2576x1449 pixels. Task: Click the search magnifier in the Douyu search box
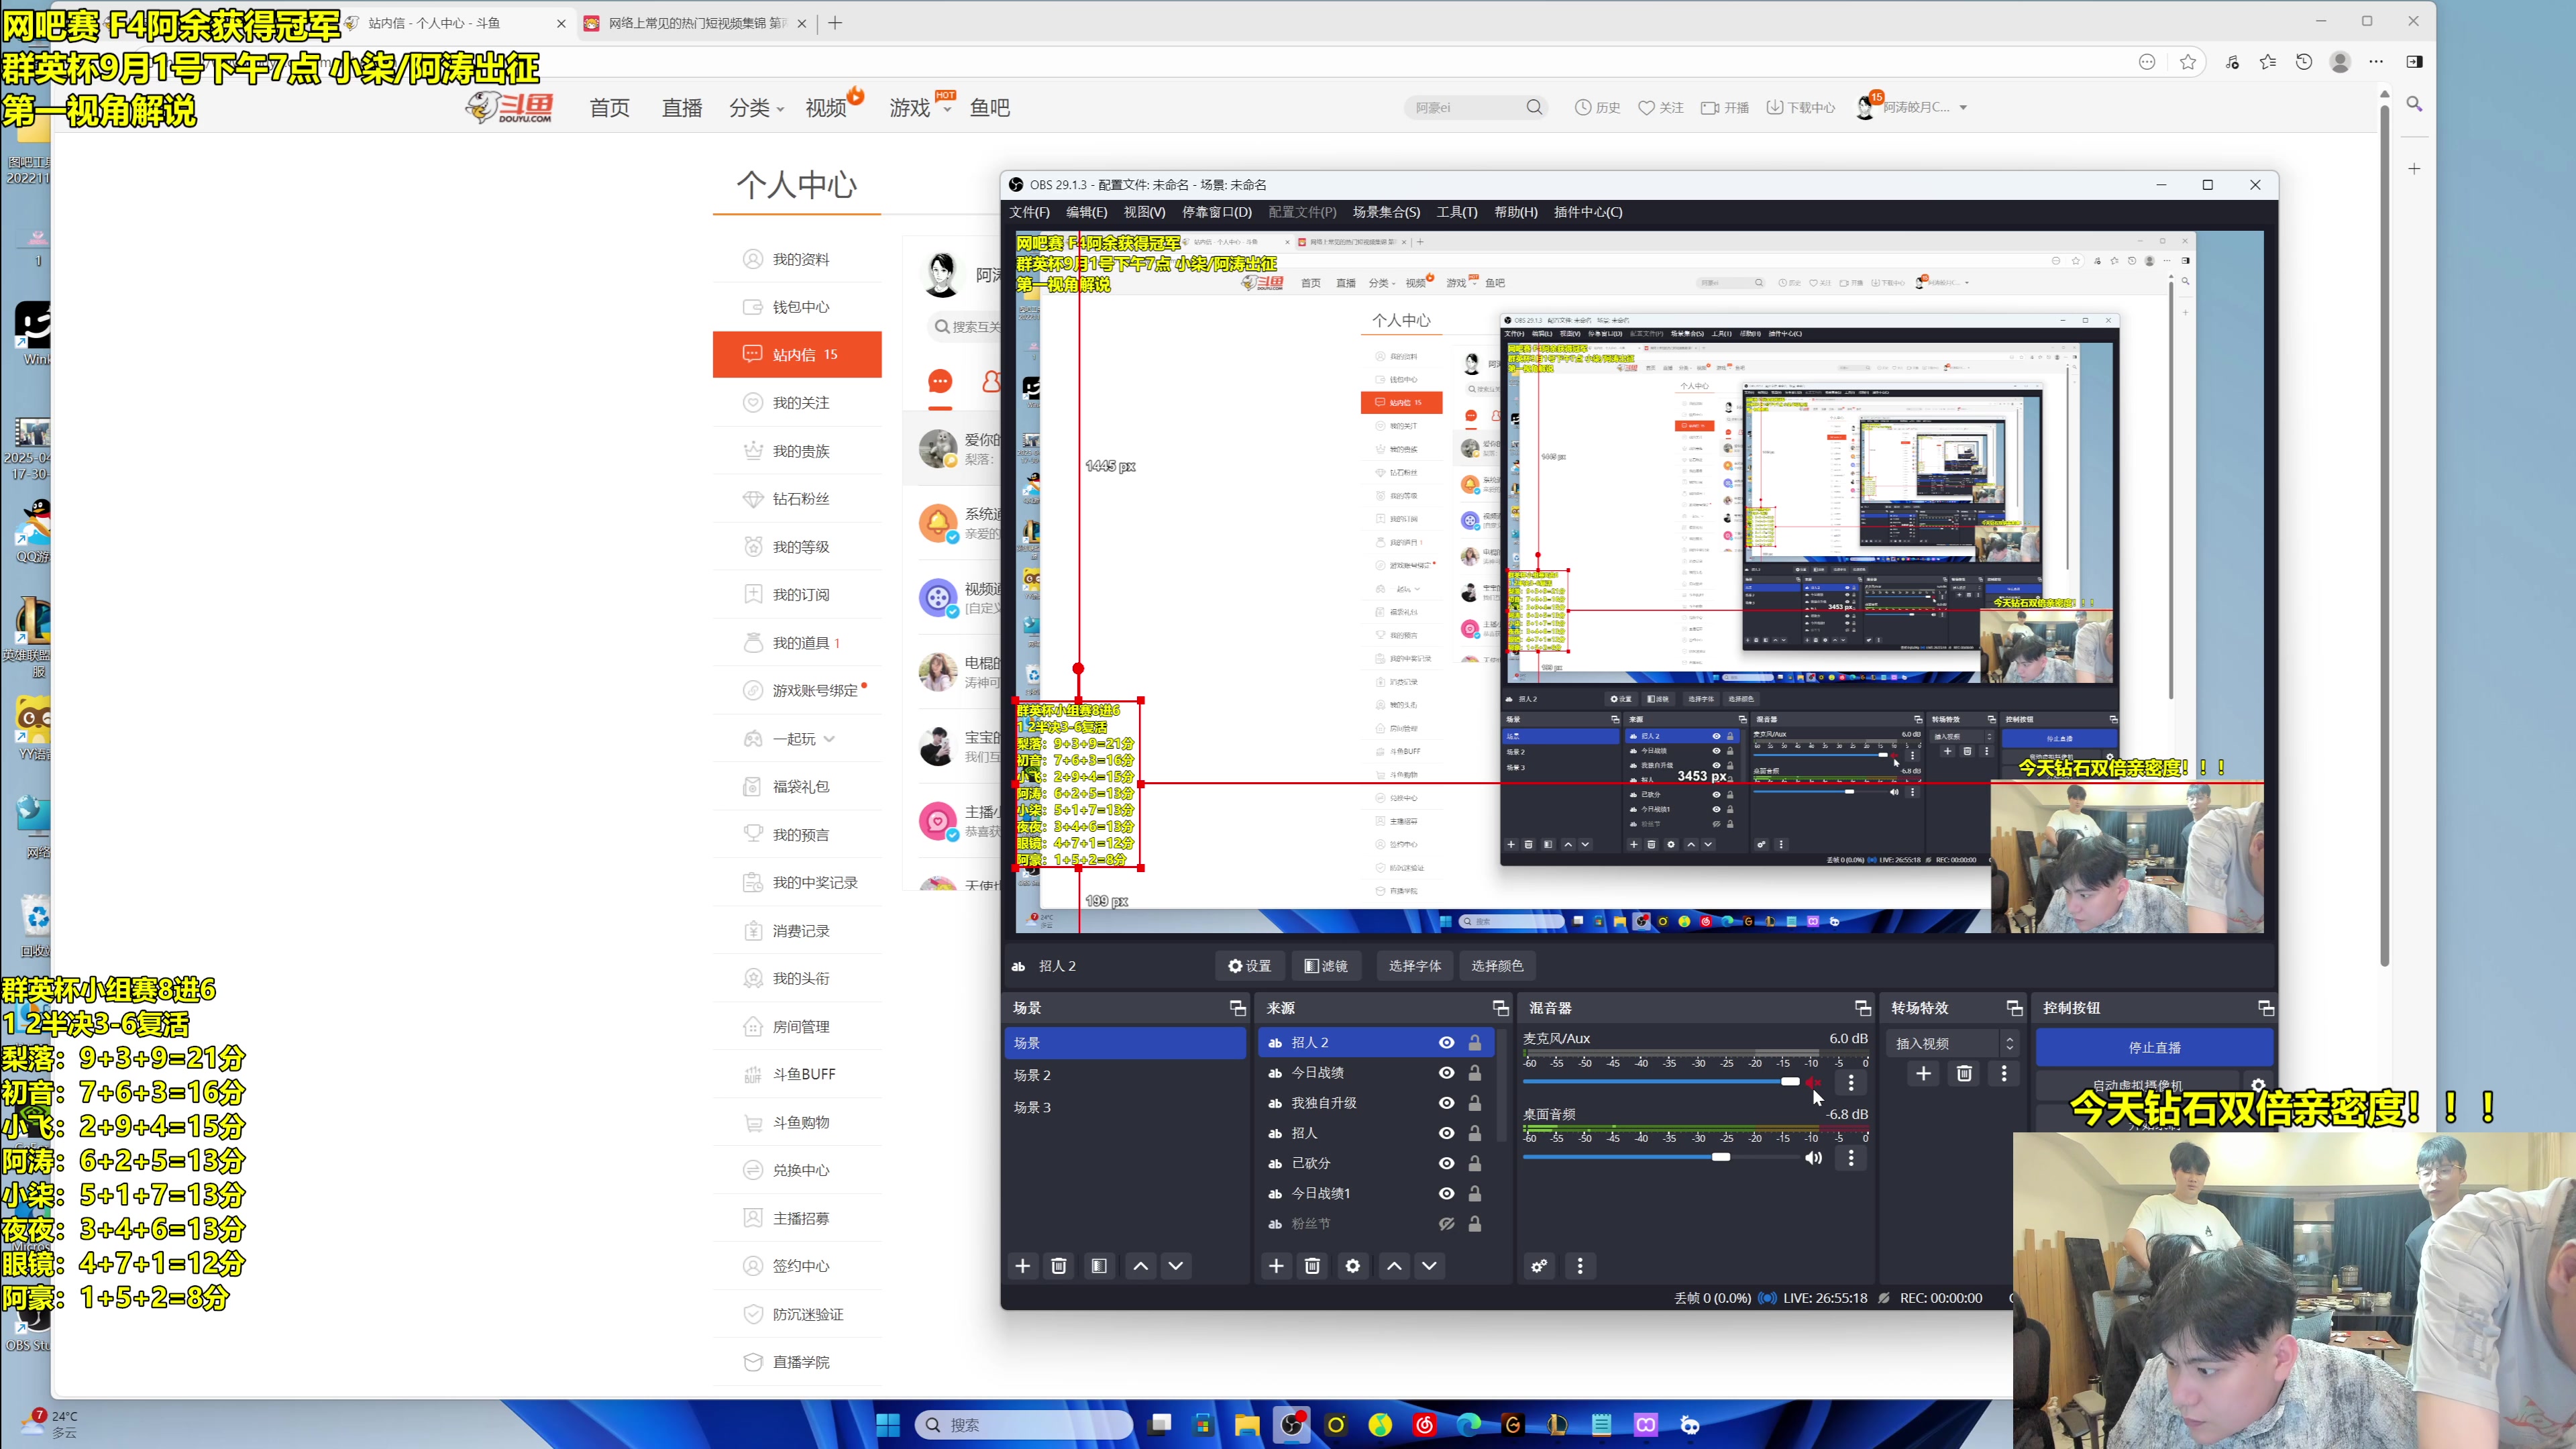point(1534,107)
